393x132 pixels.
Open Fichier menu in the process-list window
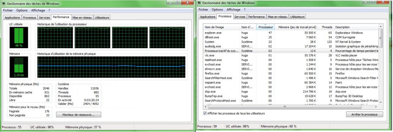pyautogui.click(x=203, y=9)
